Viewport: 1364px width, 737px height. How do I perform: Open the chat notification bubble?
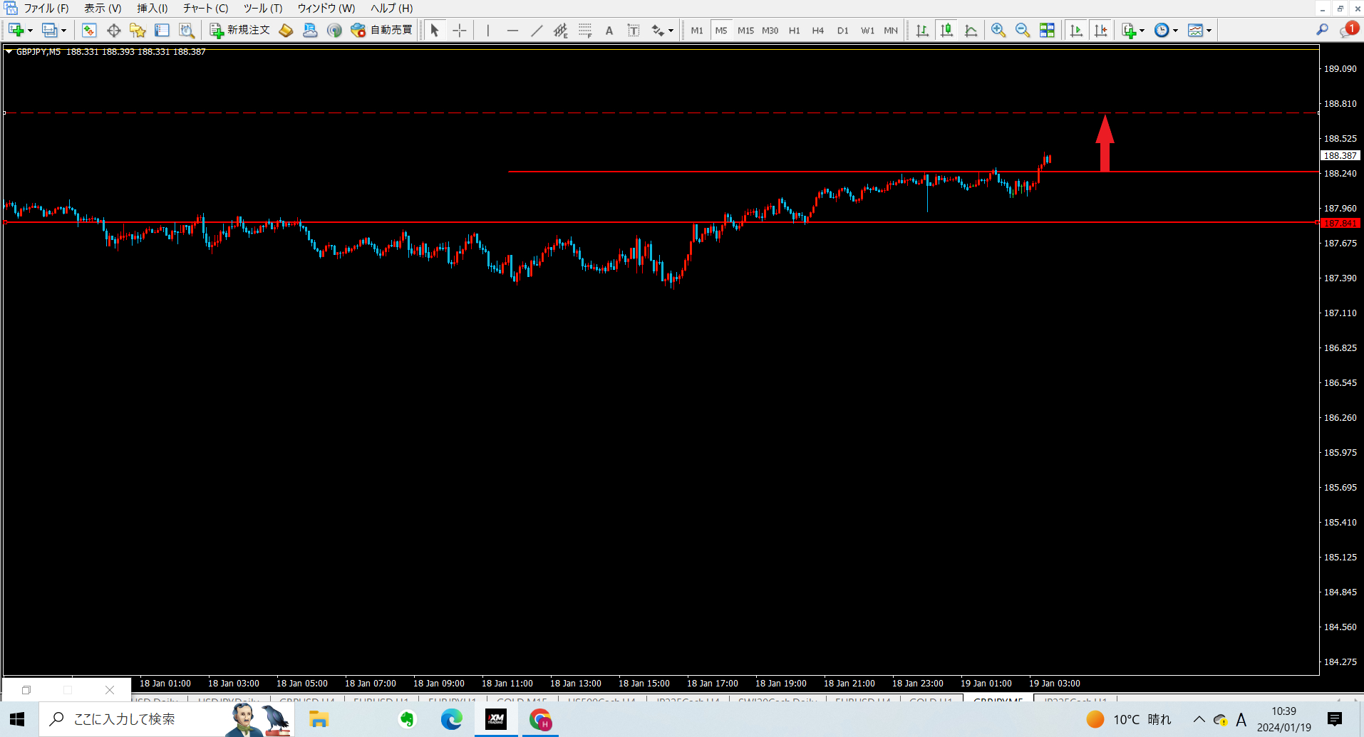[x=1349, y=30]
